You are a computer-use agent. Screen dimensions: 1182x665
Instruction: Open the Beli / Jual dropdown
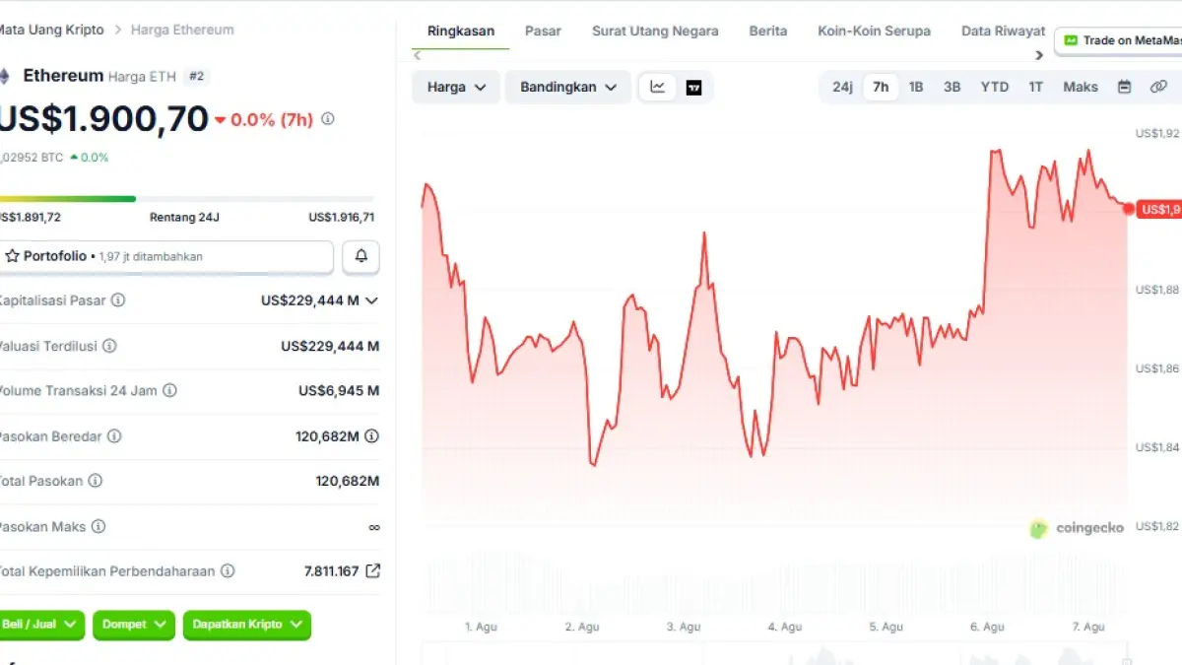(x=40, y=625)
